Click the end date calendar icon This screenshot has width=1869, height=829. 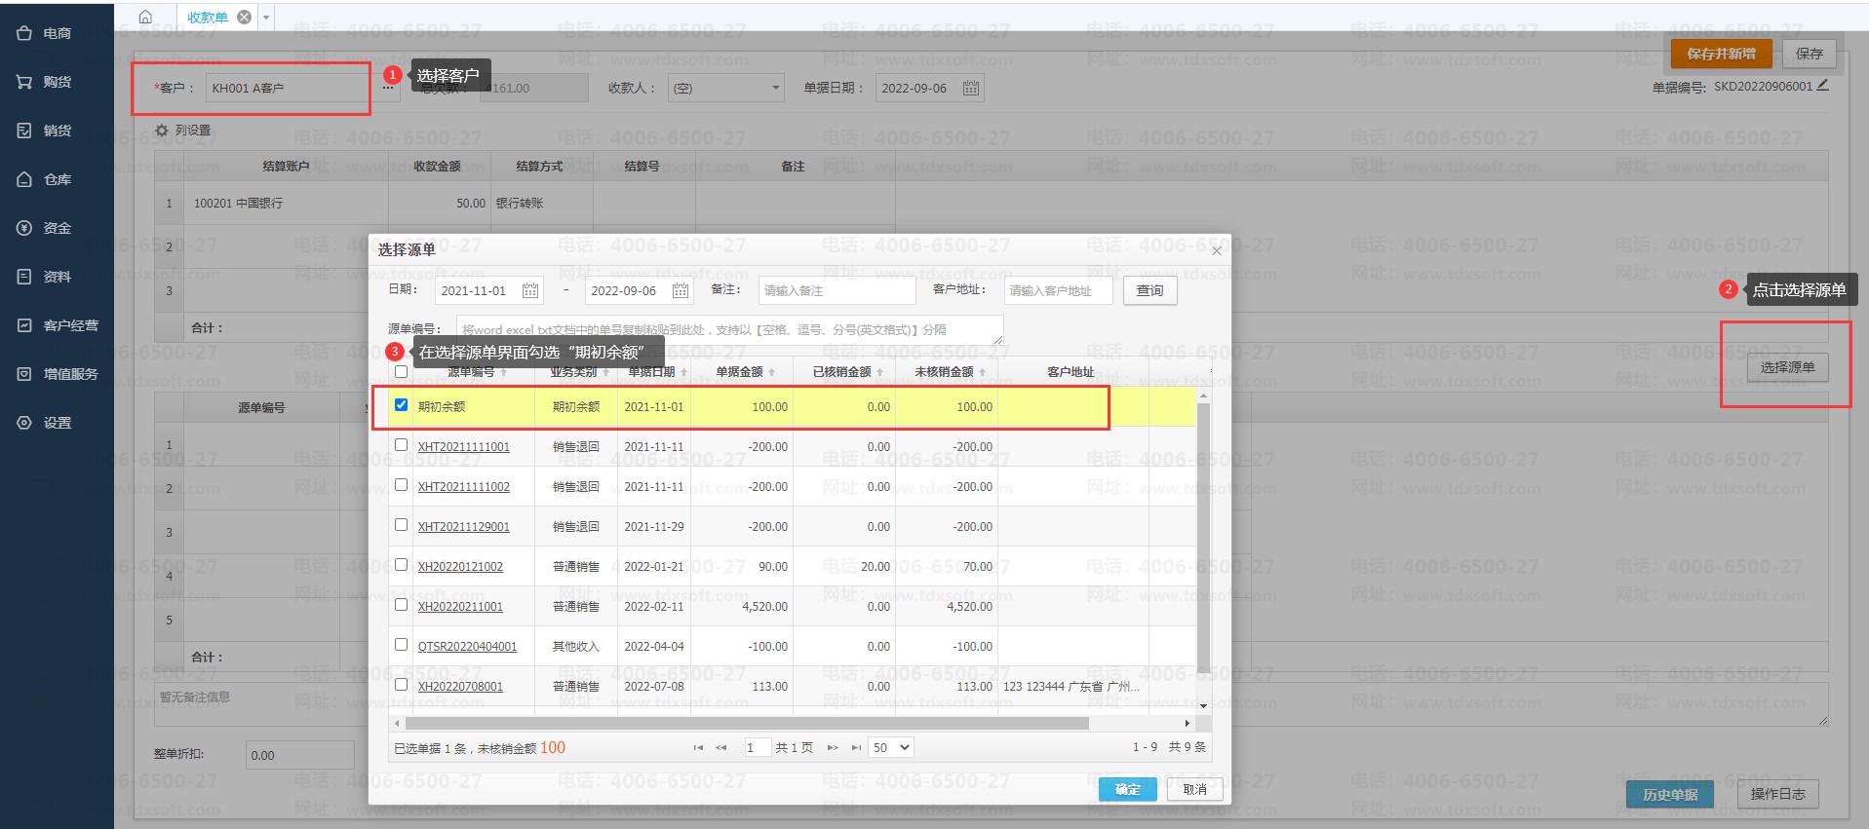[x=681, y=290]
